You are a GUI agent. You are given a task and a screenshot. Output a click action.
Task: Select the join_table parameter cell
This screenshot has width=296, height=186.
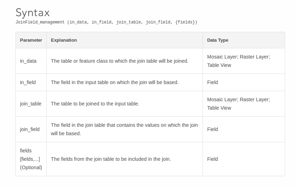click(31, 104)
